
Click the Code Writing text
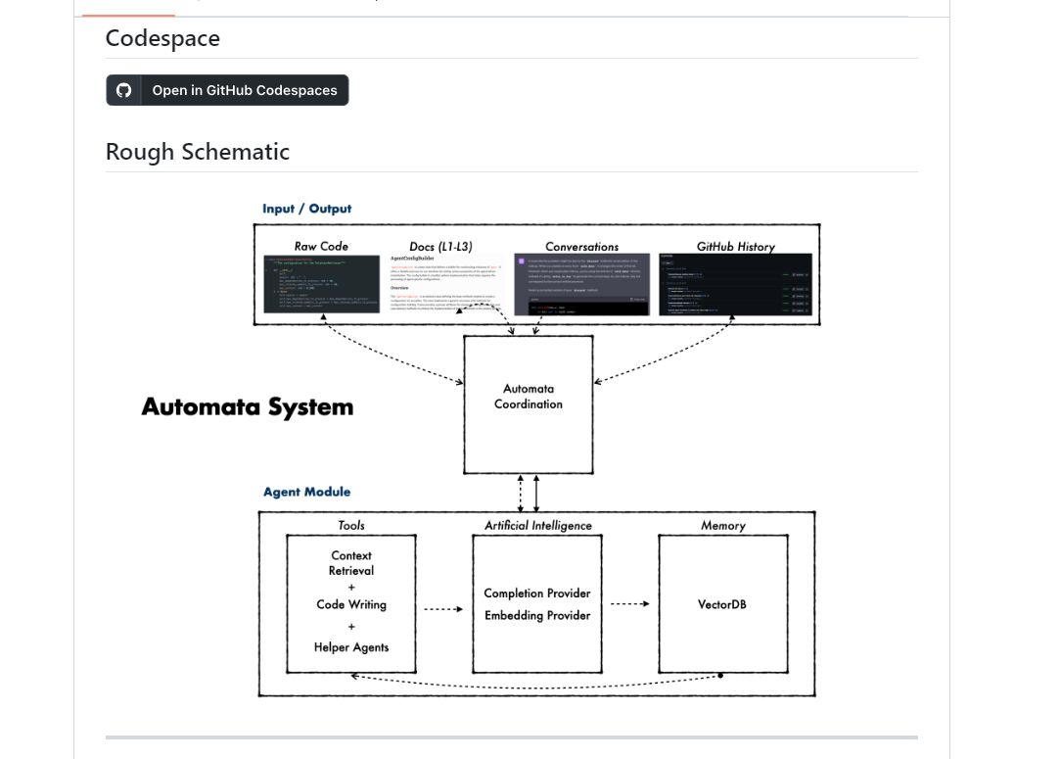tap(350, 604)
